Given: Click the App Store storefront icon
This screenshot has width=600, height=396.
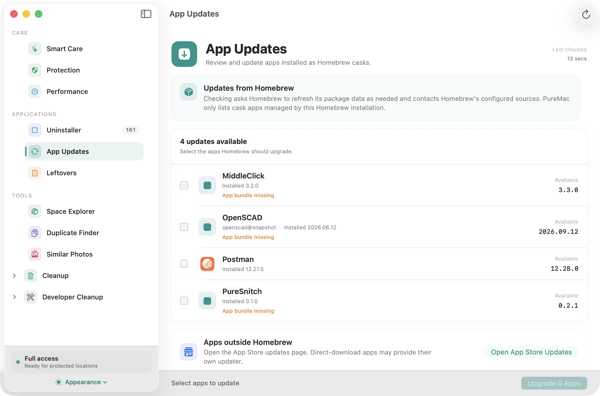Looking at the screenshot, I should (189, 352).
